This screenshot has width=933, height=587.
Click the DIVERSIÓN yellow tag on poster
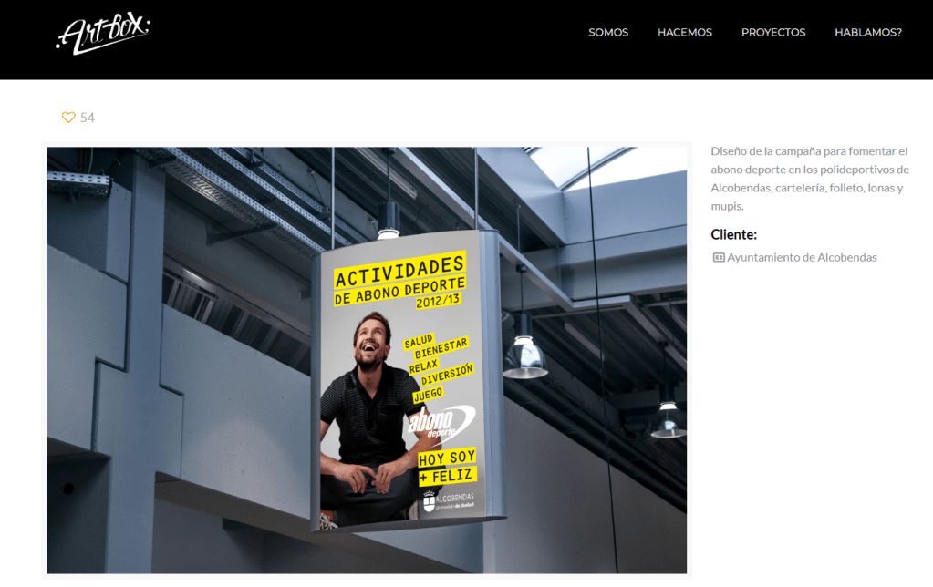coord(447,374)
